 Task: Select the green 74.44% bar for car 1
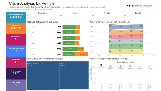69,27
